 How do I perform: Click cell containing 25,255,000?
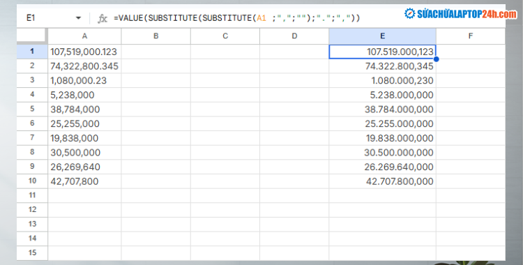pos(84,123)
